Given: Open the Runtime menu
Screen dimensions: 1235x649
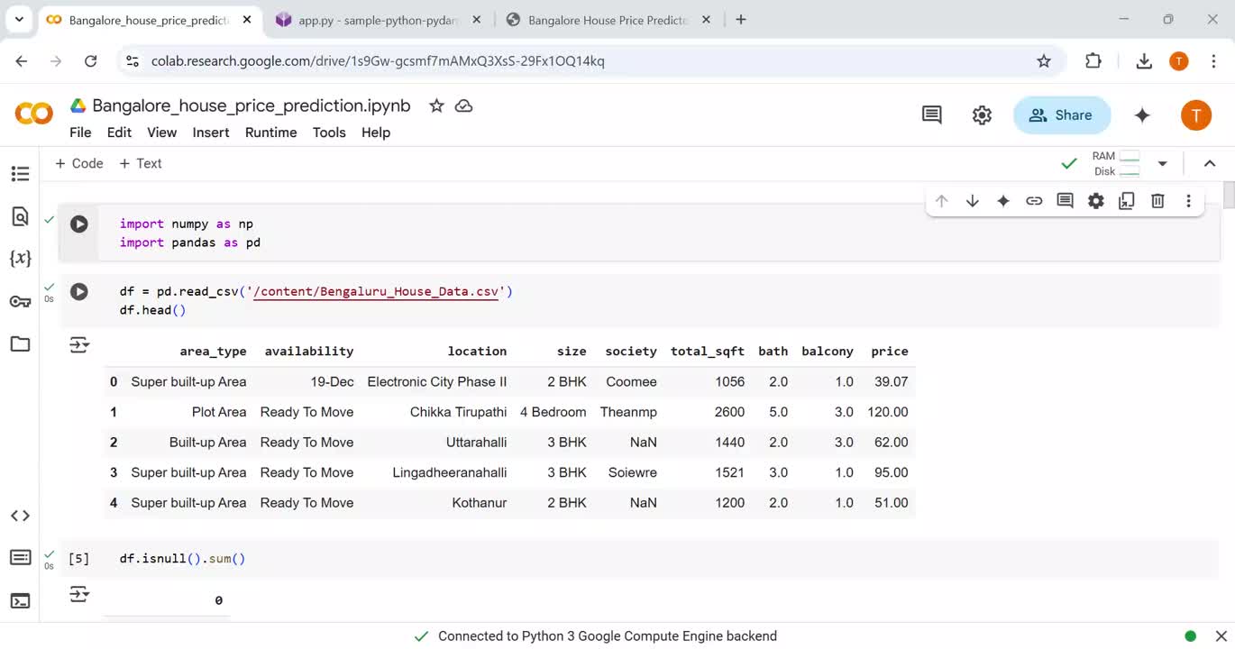Looking at the screenshot, I should tap(270, 133).
